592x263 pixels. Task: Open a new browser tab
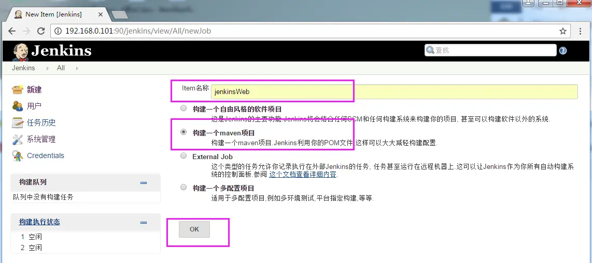[x=120, y=15]
